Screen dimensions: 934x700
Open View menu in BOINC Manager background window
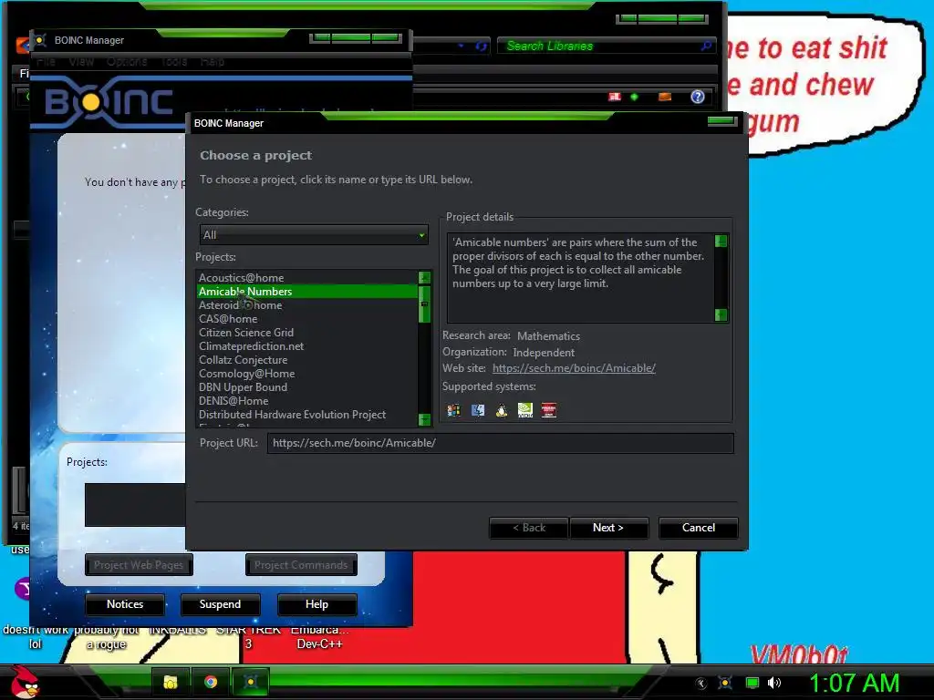[81, 61]
